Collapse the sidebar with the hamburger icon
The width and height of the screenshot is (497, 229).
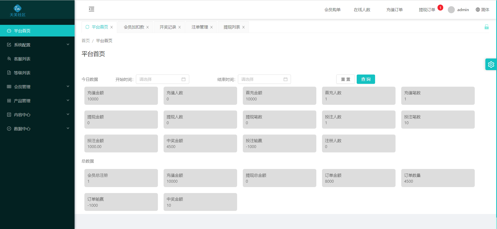click(91, 9)
